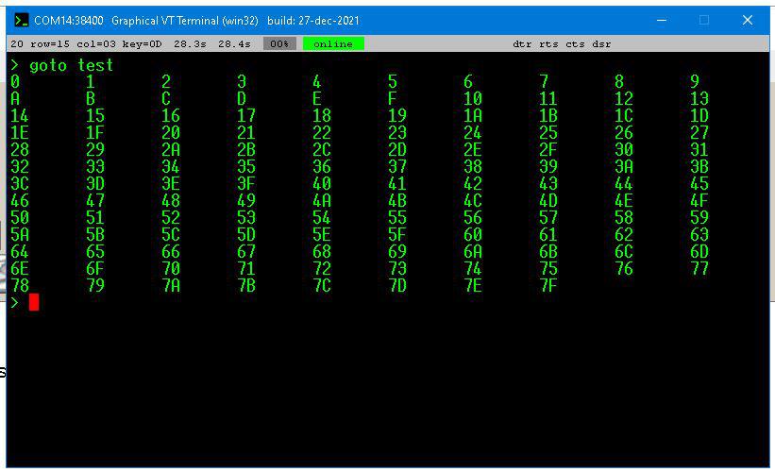Click the terminal app icon in title bar
The image size is (775, 472).
tap(21, 20)
